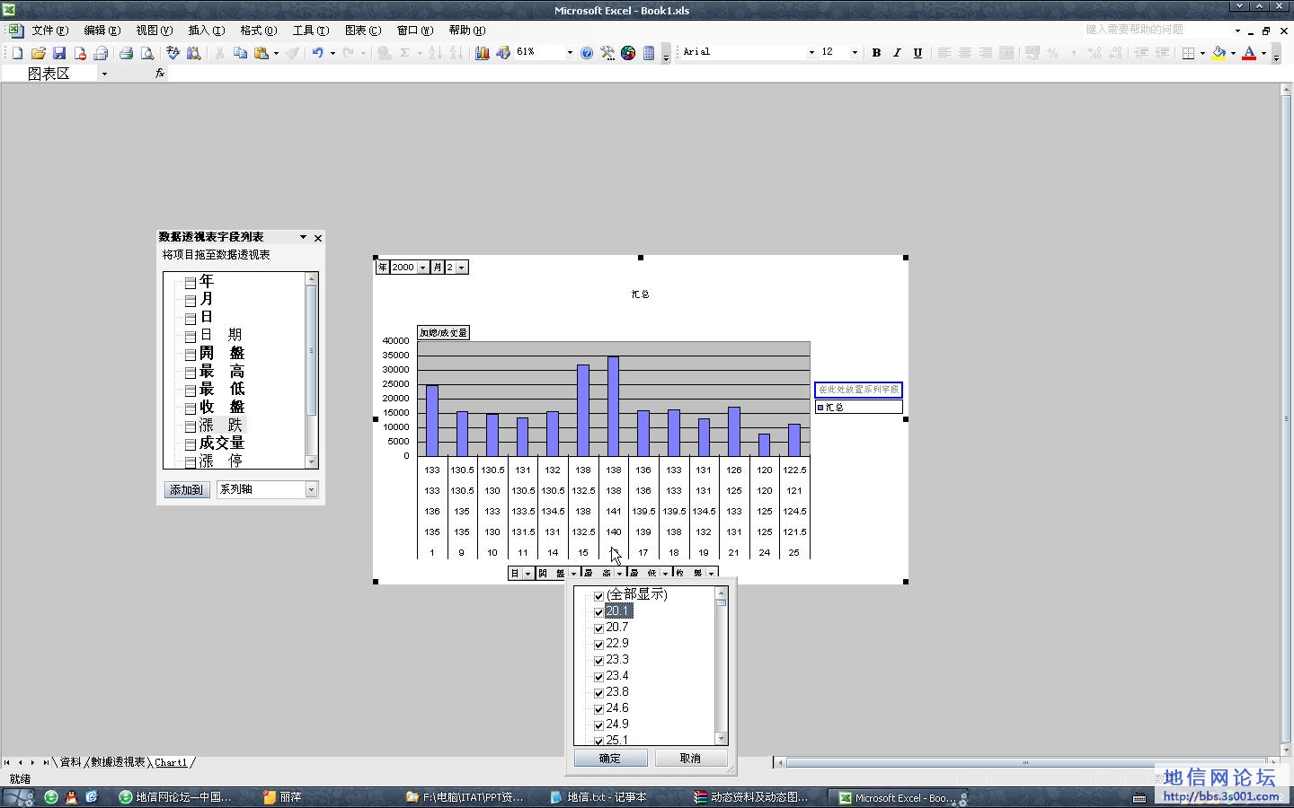This screenshot has width=1294, height=808.
Task: Toggle Italic formatting
Action: (897, 53)
